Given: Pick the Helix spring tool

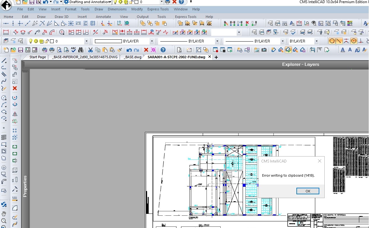Looking at the screenshot, I should pyautogui.click(x=4, y=137).
